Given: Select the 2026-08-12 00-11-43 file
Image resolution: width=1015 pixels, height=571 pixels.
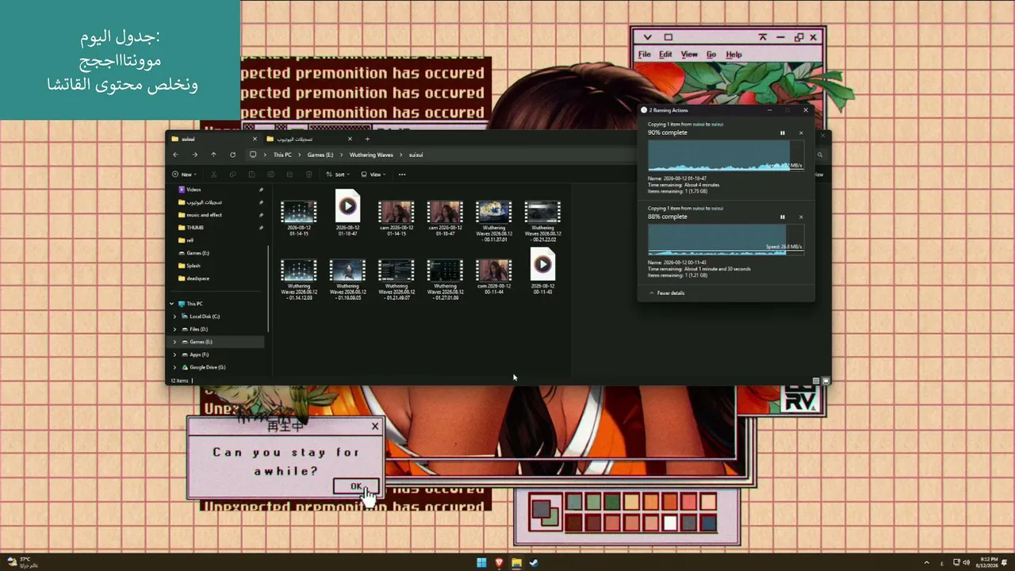Looking at the screenshot, I should (542, 271).
